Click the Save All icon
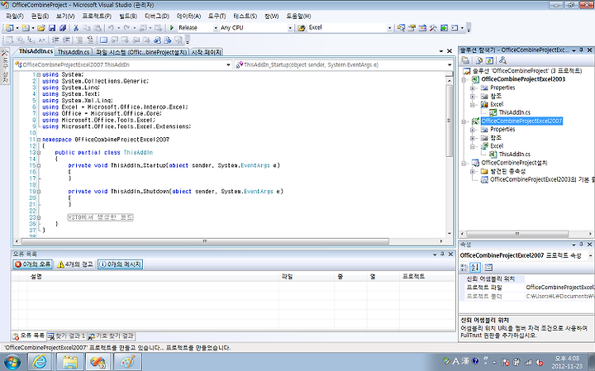Screen dimensions: 595x371 pyautogui.click(x=63, y=28)
